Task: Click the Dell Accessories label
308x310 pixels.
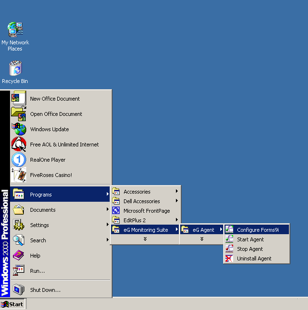Action: click(x=142, y=201)
